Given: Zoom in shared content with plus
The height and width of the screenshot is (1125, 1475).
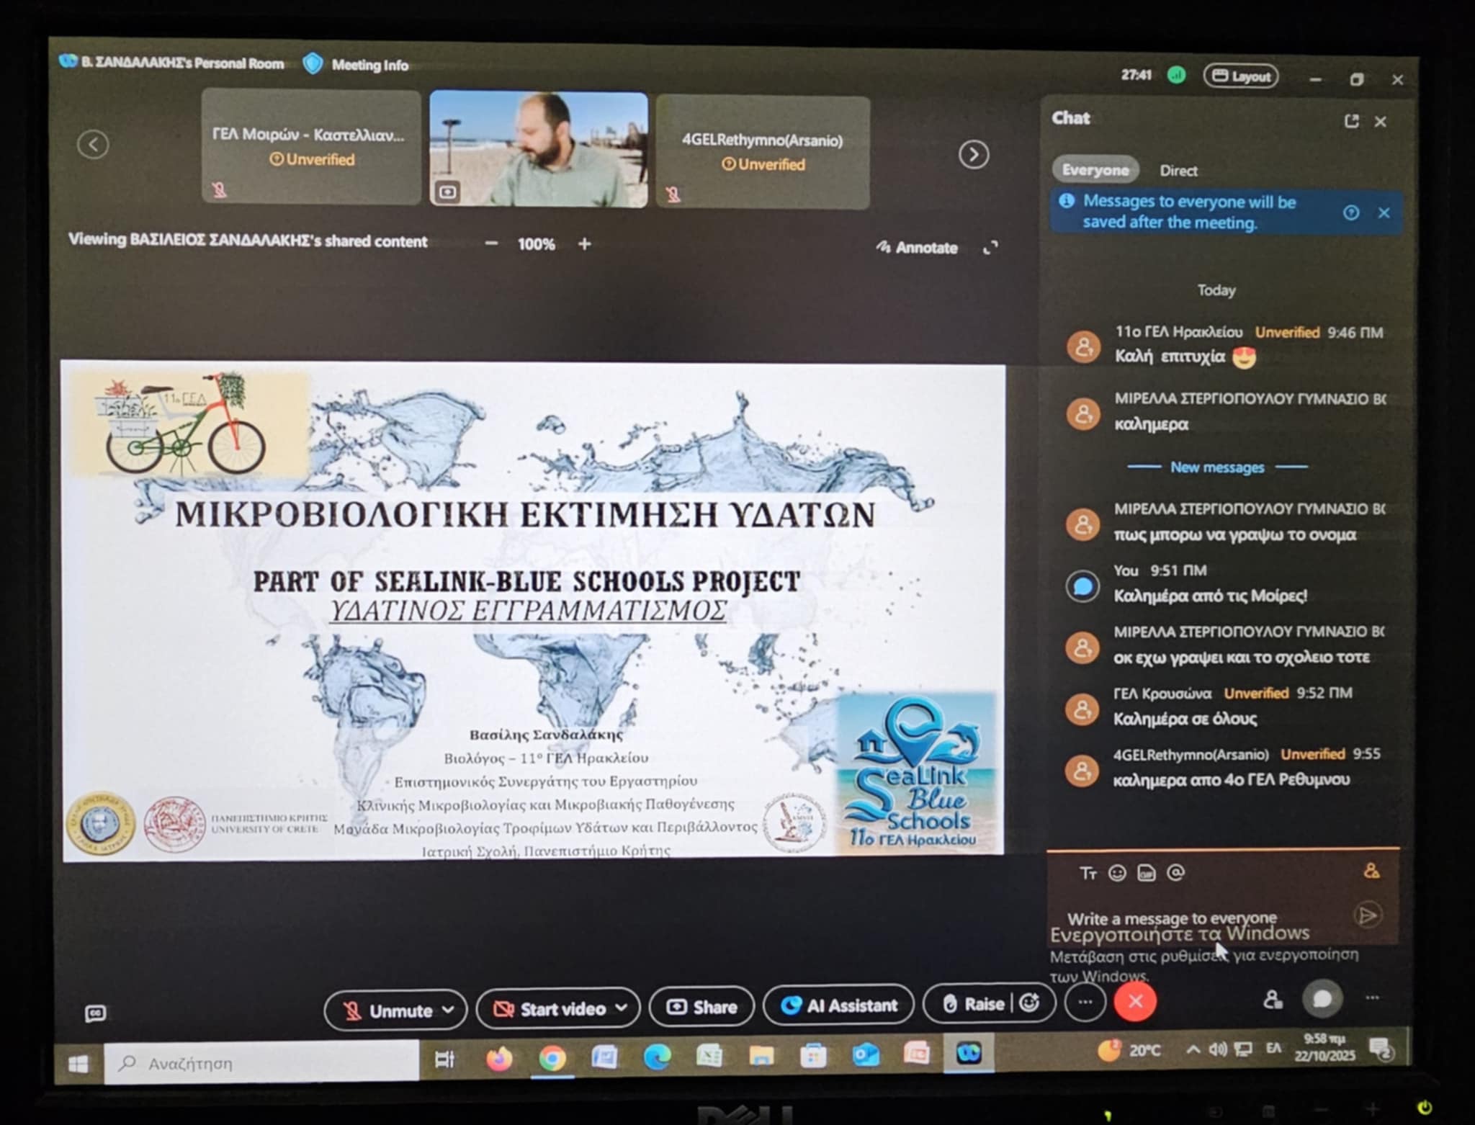Looking at the screenshot, I should (585, 244).
